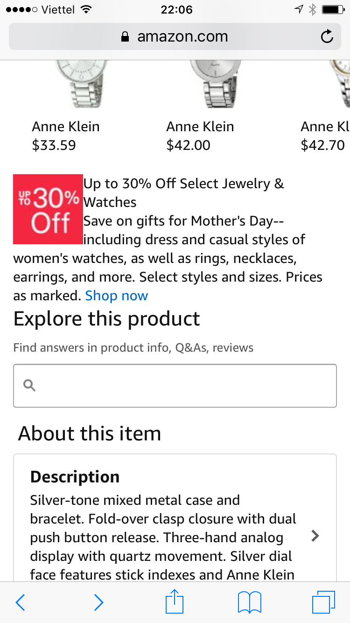Follow the Shop now link
The height and width of the screenshot is (623, 350).
[x=117, y=296]
